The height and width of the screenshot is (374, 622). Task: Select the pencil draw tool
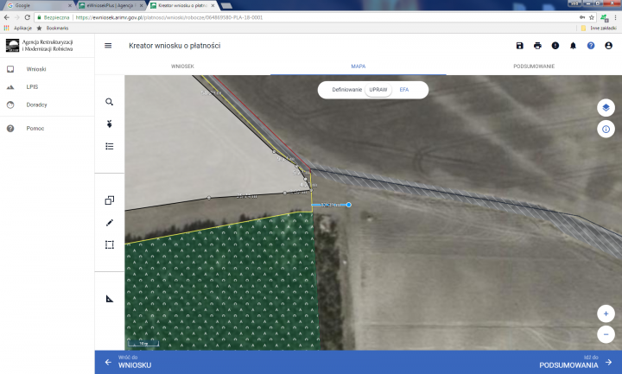[x=110, y=223]
